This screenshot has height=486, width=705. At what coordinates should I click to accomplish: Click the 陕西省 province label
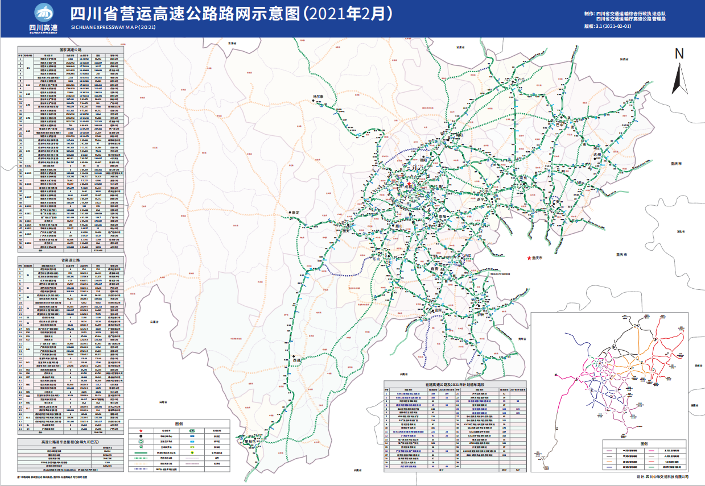tap(624, 59)
